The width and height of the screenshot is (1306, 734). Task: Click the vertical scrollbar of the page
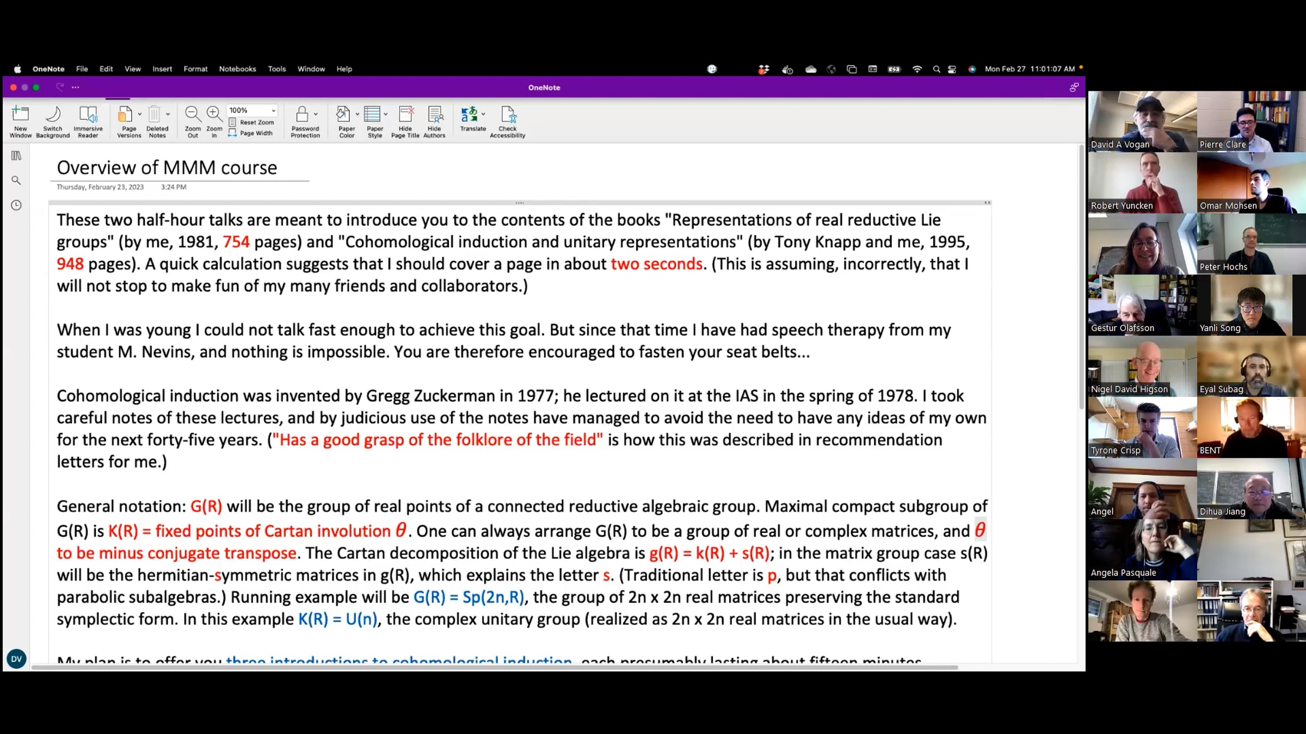[x=1081, y=277]
